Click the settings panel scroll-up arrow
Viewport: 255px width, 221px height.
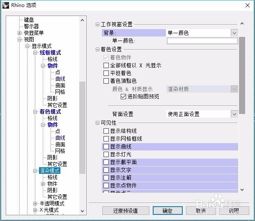tap(242, 24)
